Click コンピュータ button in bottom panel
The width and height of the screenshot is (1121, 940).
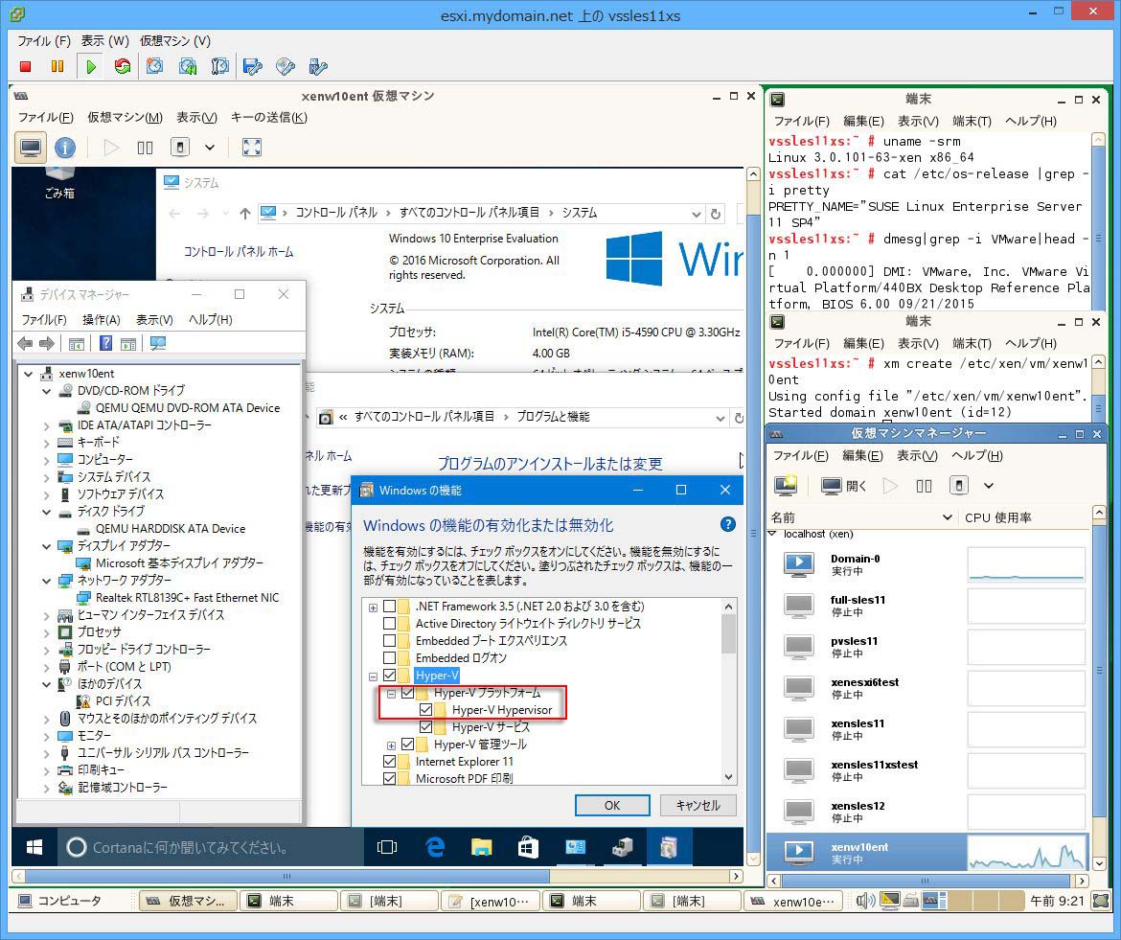point(60,901)
